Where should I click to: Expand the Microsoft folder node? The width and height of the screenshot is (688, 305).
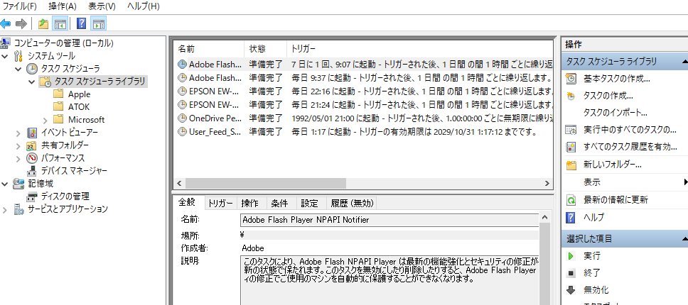point(45,119)
